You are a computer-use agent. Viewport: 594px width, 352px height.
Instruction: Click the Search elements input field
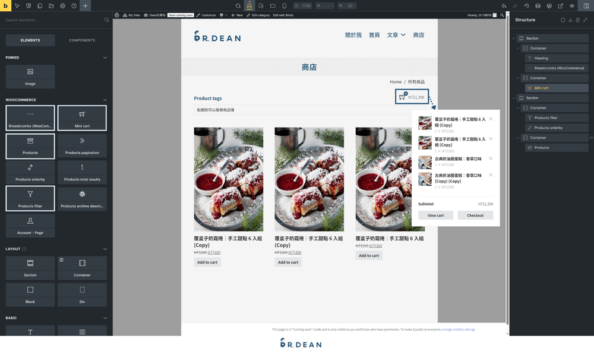point(53,20)
